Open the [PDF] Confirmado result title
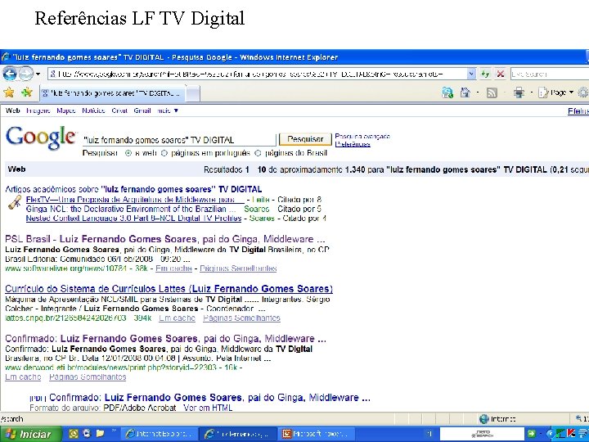This screenshot has width=589, height=442. tap(209, 398)
